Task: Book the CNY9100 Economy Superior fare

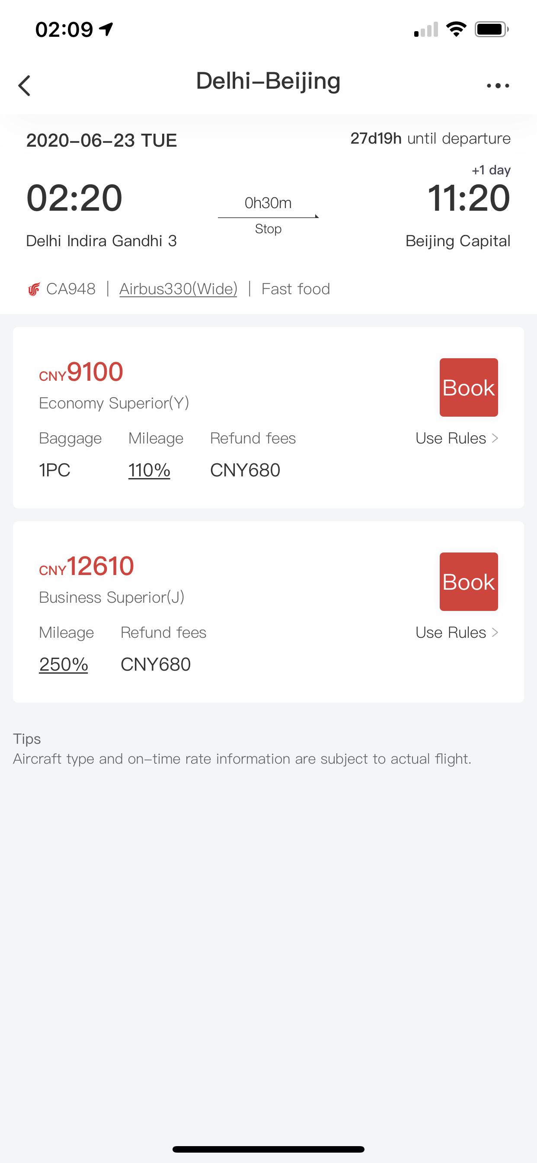Action: point(469,387)
